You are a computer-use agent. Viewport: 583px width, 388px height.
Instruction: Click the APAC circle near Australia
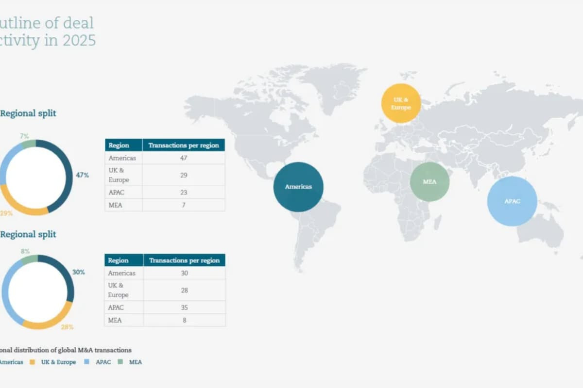512,201
